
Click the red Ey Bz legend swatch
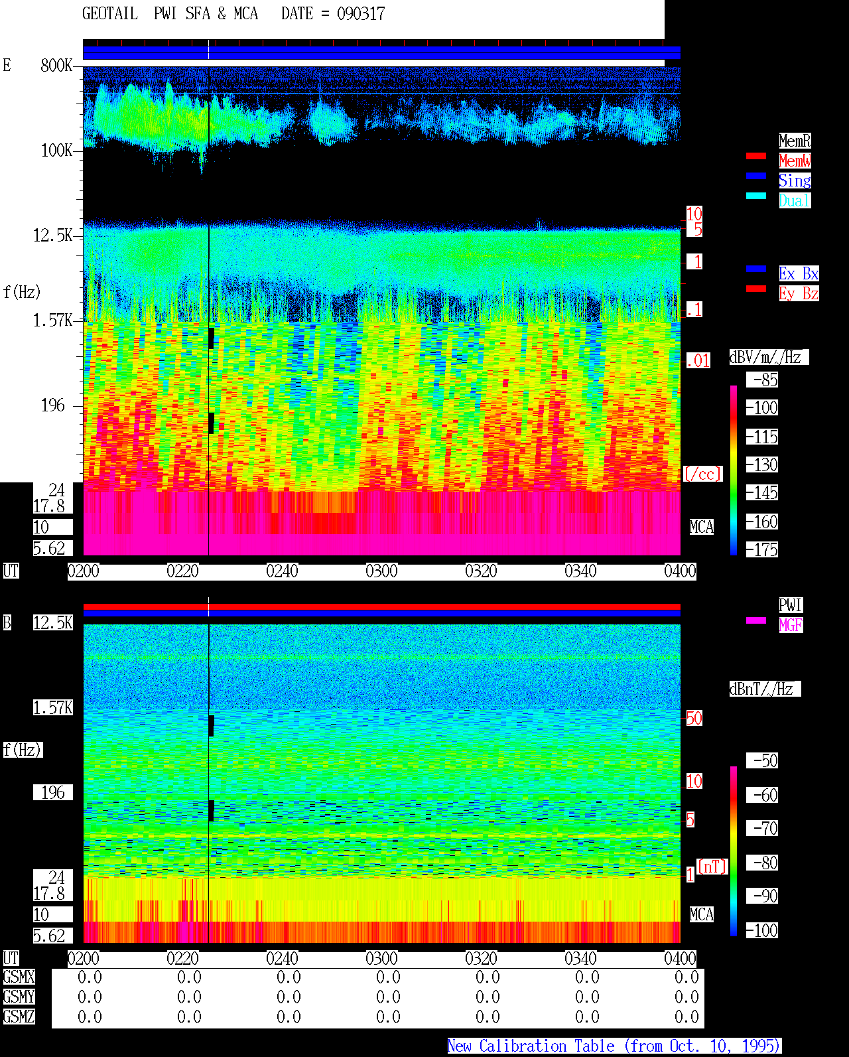pyautogui.click(x=756, y=289)
